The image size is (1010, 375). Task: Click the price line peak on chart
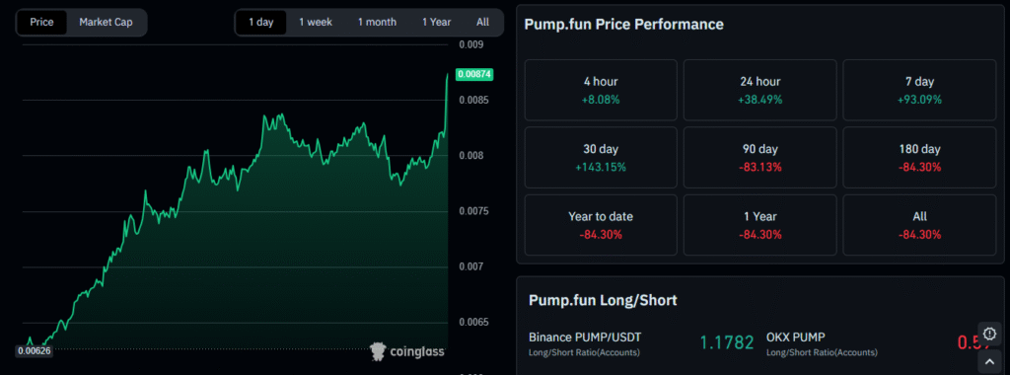point(448,75)
